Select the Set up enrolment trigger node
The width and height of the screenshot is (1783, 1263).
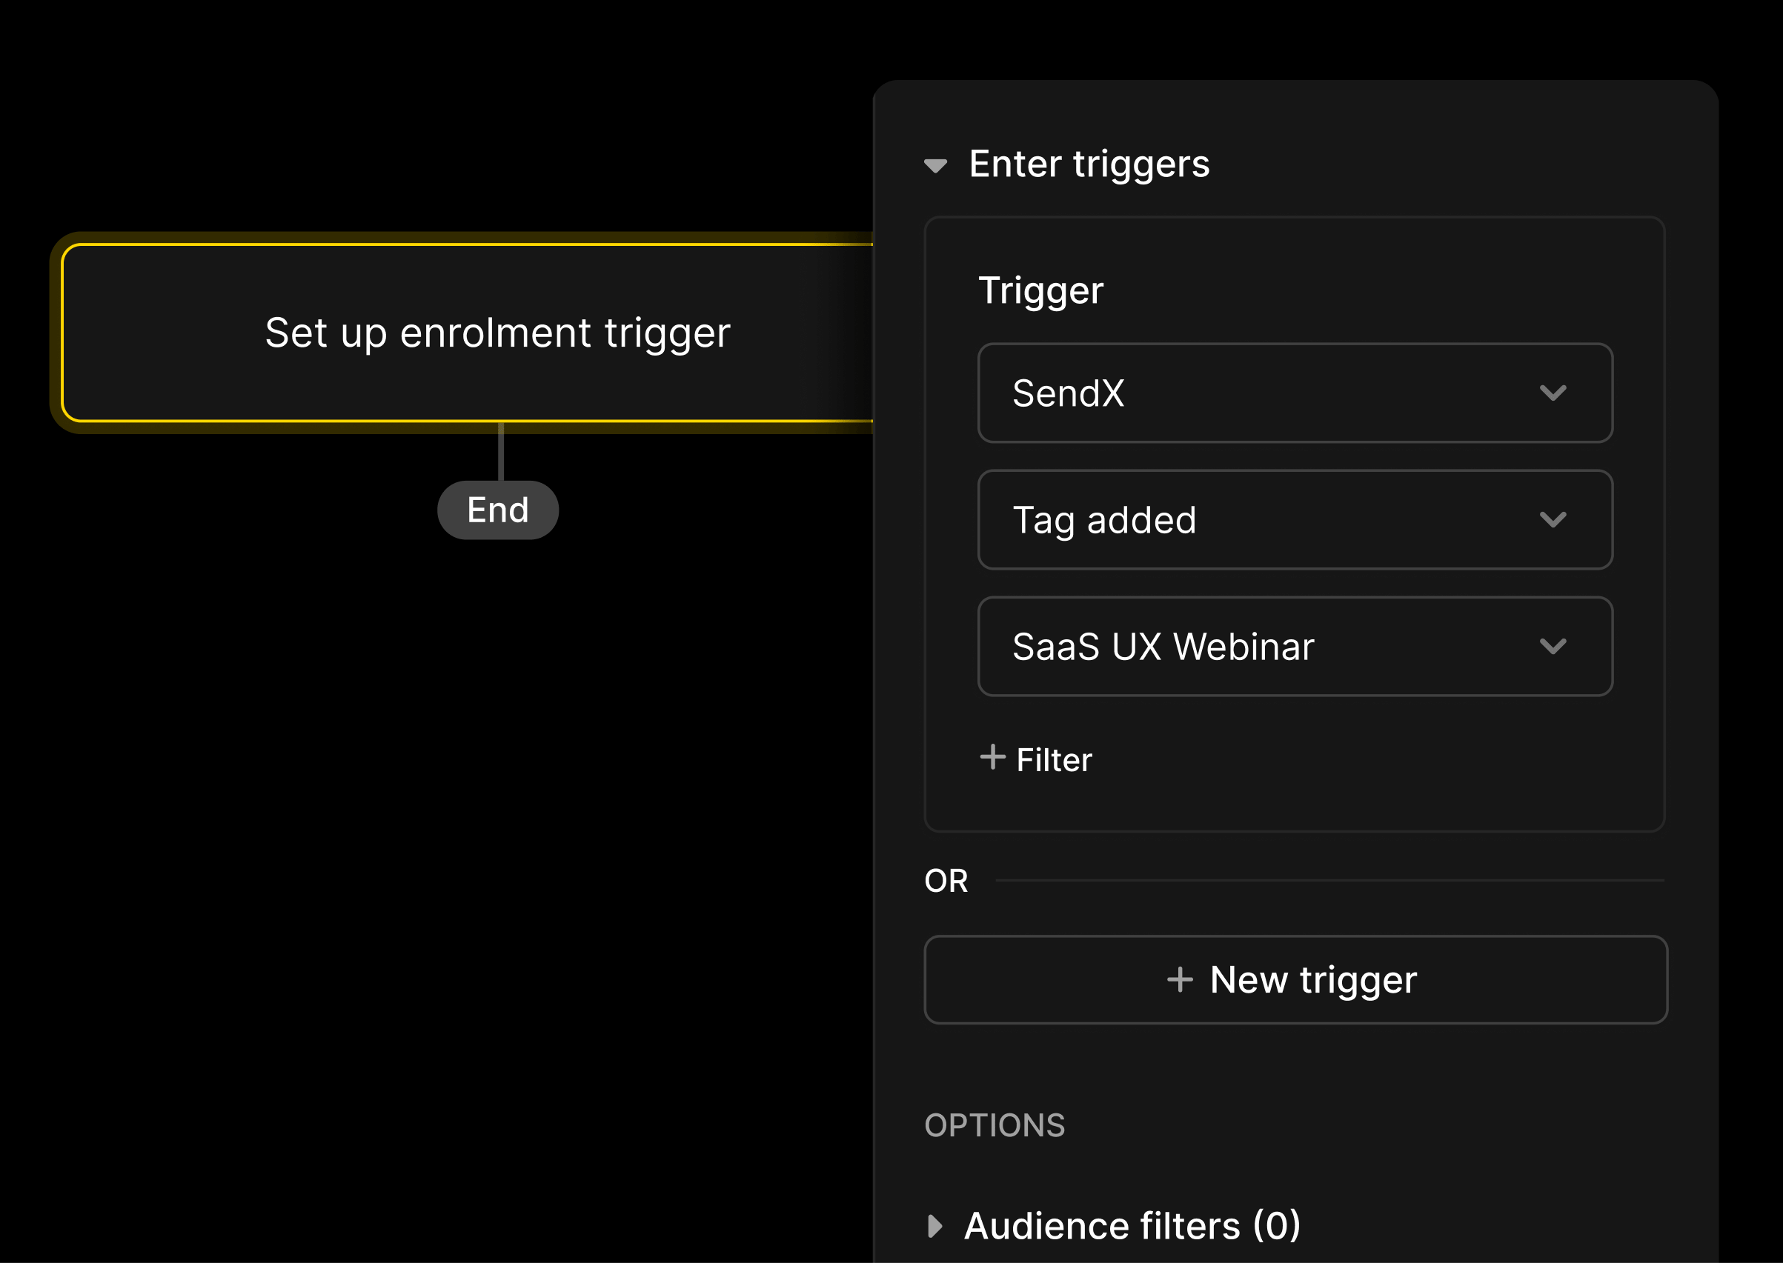point(467,333)
